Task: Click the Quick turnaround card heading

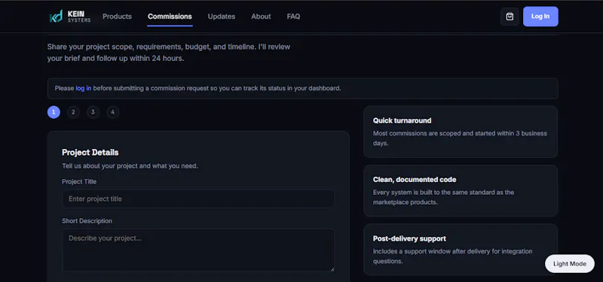Action: [402, 120]
